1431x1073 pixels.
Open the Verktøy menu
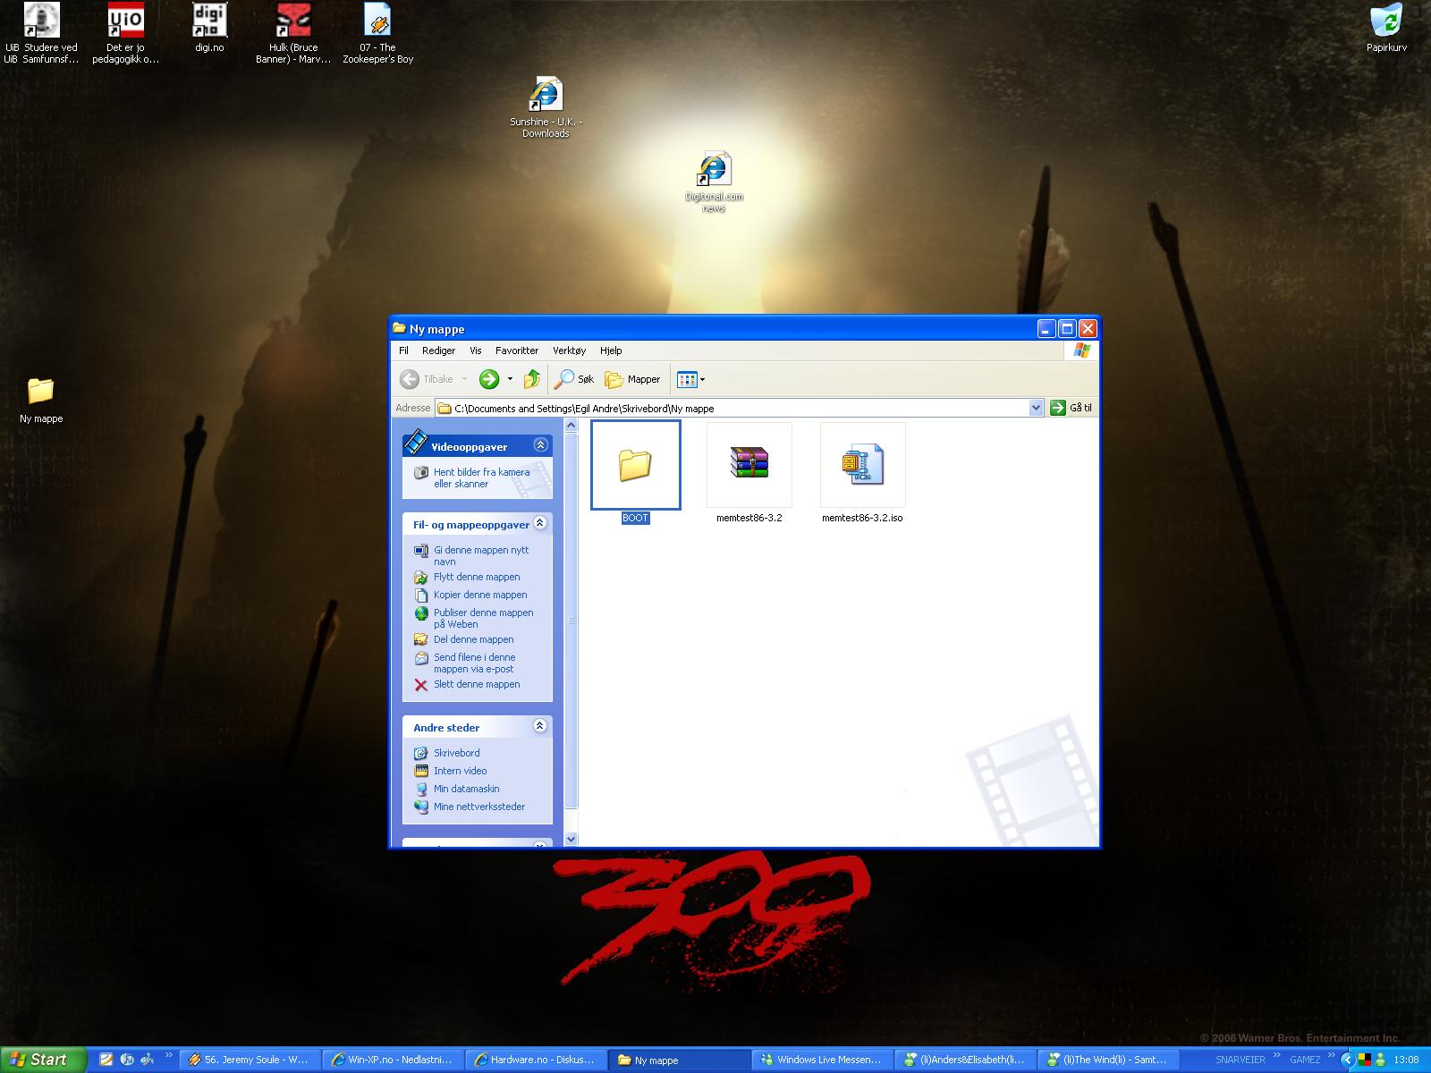[x=569, y=351]
